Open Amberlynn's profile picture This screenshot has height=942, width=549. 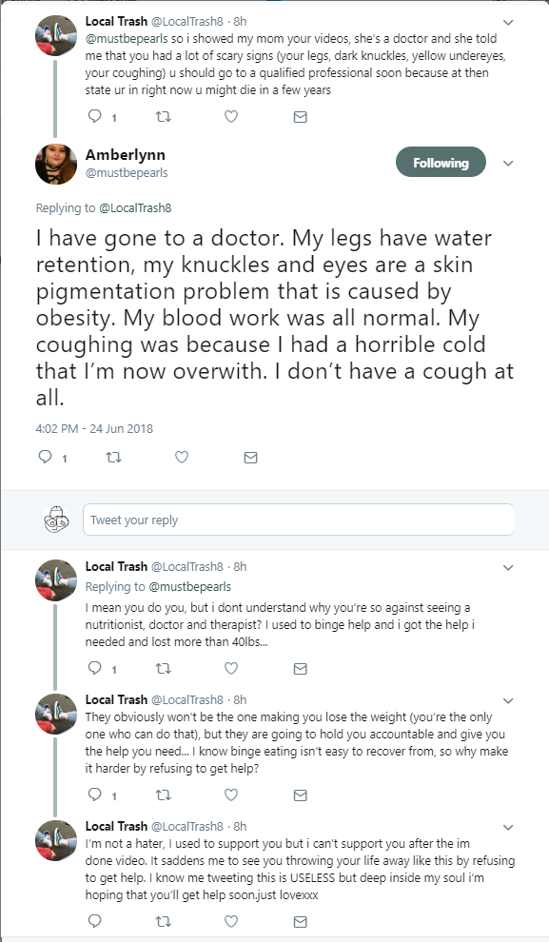56,164
